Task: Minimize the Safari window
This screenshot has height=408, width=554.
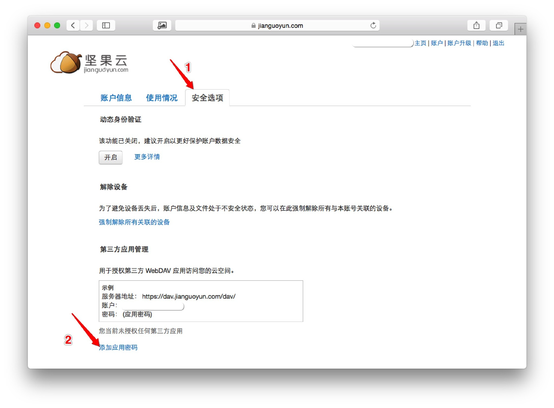Action: pyautogui.click(x=47, y=25)
